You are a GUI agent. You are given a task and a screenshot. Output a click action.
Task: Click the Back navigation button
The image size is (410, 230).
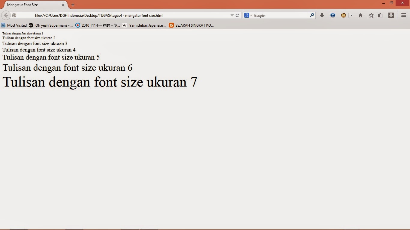5,15
